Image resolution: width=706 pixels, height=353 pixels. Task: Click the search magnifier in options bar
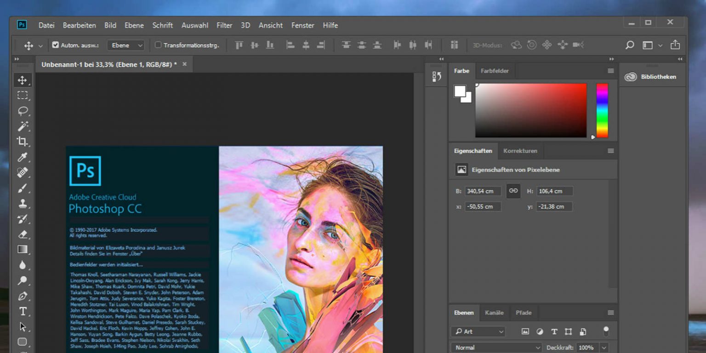[x=630, y=45]
